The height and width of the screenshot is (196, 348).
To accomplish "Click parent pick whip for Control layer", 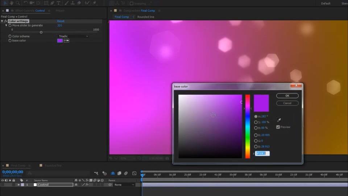I will (110, 185).
